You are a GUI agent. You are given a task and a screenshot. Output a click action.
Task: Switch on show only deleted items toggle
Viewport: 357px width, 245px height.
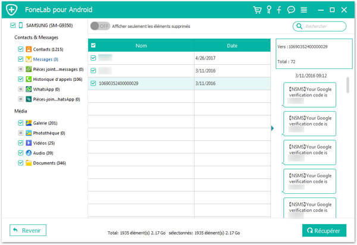(100, 26)
